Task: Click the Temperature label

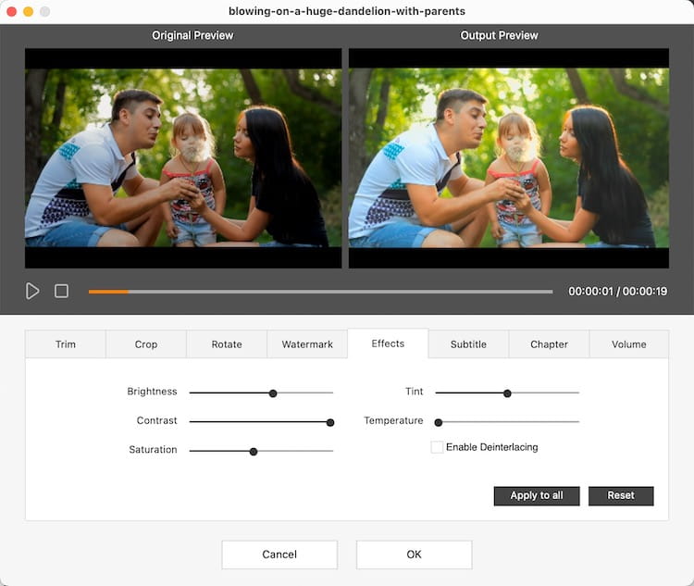Action: click(393, 420)
